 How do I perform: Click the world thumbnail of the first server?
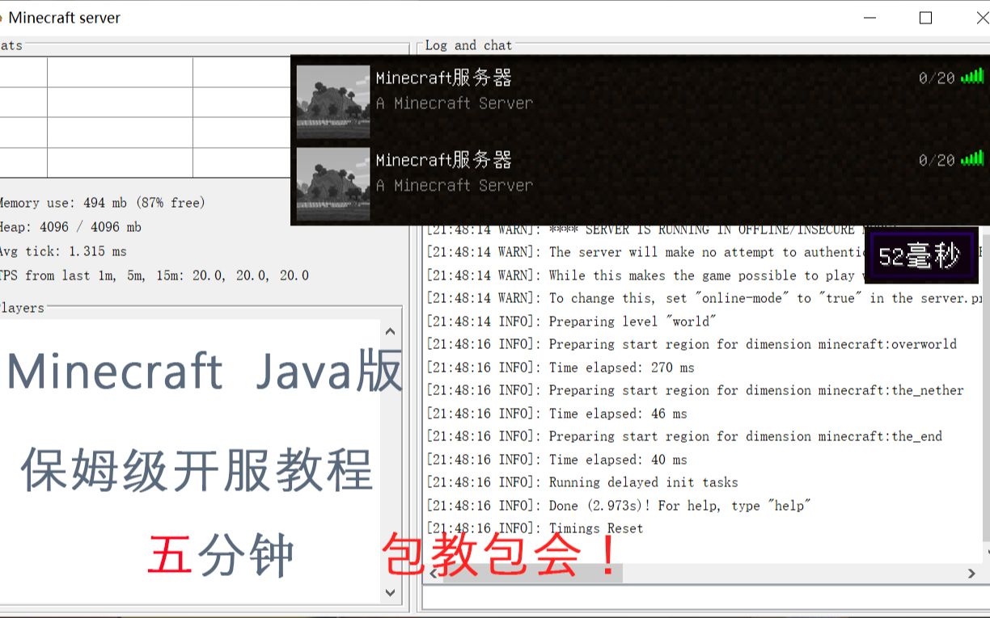[x=332, y=100]
